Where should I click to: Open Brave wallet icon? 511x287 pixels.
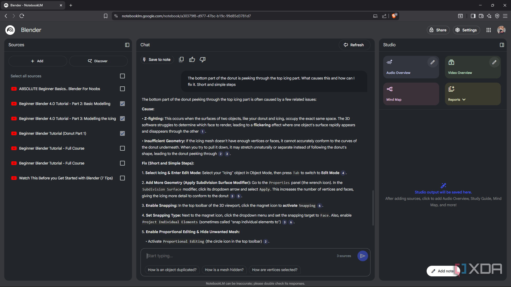[481, 16]
